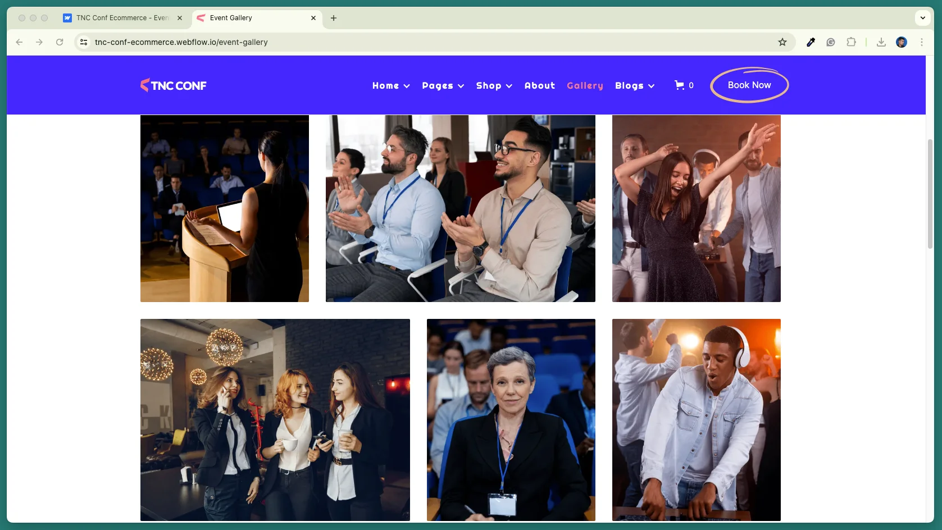Open the Chrome profile avatar

click(902, 42)
